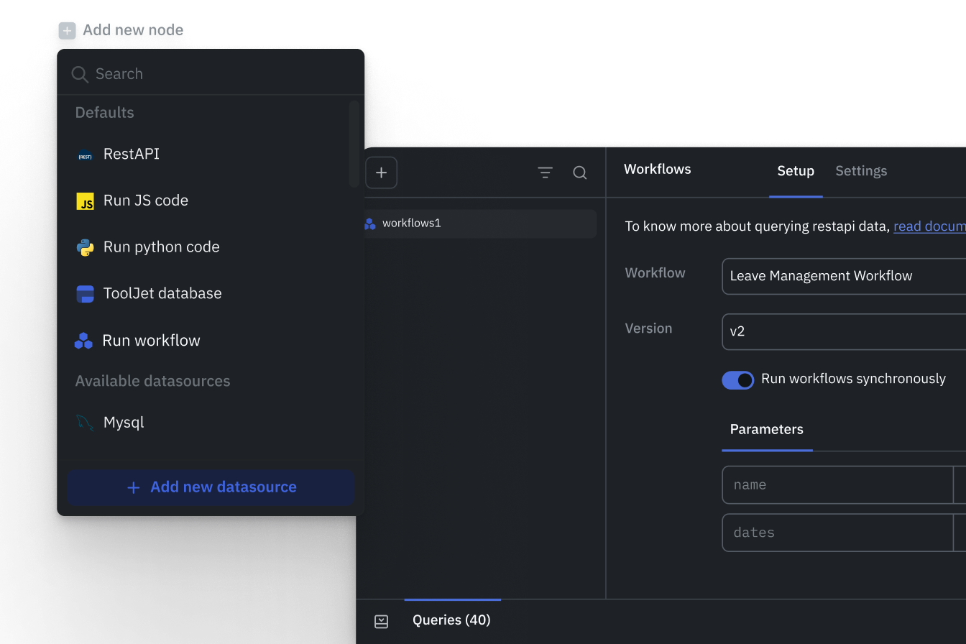Choose the Run python code icon
966x644 pixels.
point(85,248)
